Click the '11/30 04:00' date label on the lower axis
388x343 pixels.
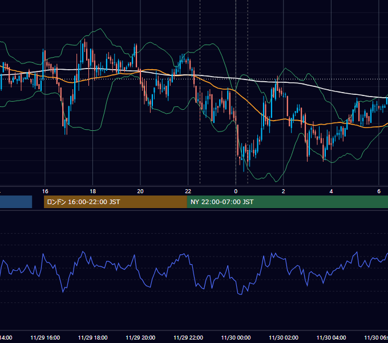tap(331, 338)
